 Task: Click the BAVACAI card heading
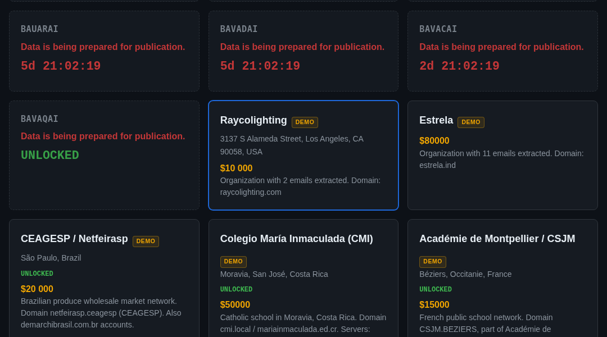pyautogui.click(x=438, y=29)
